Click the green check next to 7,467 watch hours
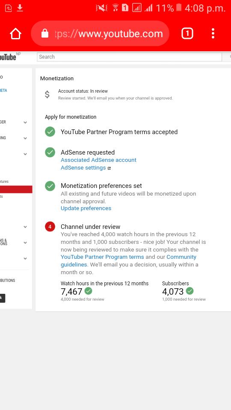The width and height of the screenshot is (231, 410). [88, 291]
